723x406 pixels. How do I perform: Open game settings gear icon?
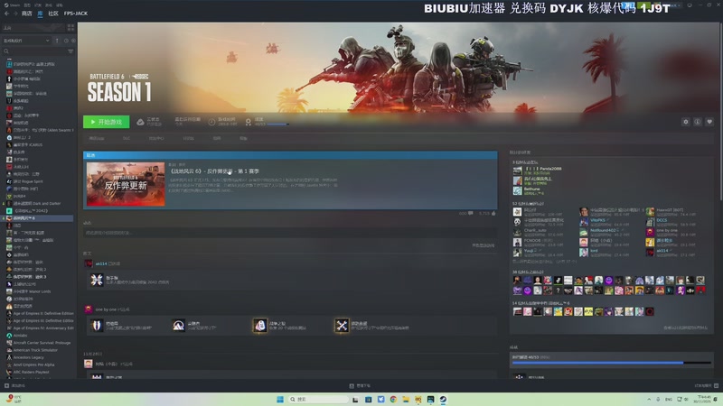(x=686, y=122)
